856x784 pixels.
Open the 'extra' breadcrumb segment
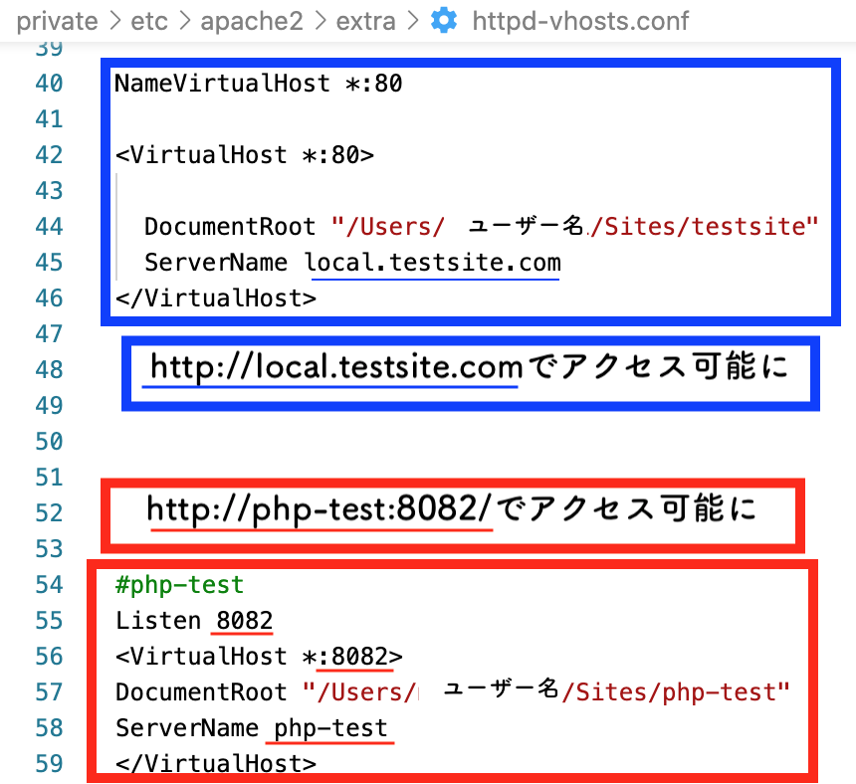point(365,22)
